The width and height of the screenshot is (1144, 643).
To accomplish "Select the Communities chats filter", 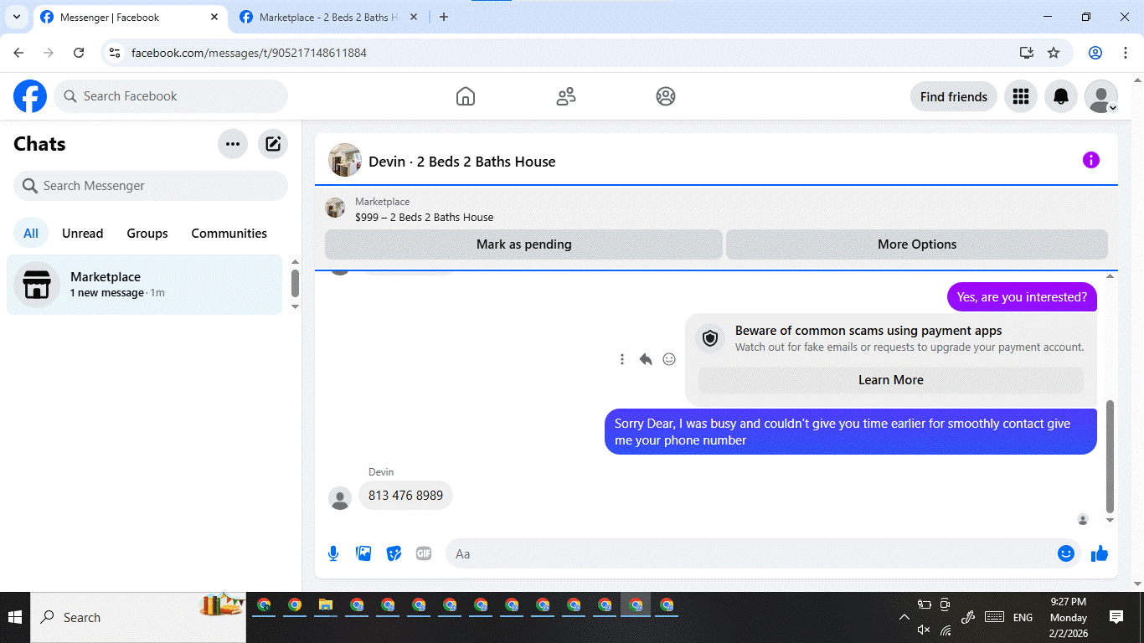I will pos(229,234).
